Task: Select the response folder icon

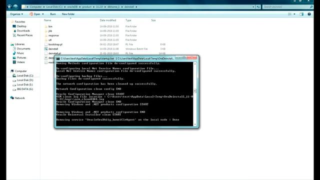Action: (x=46, y=35)
